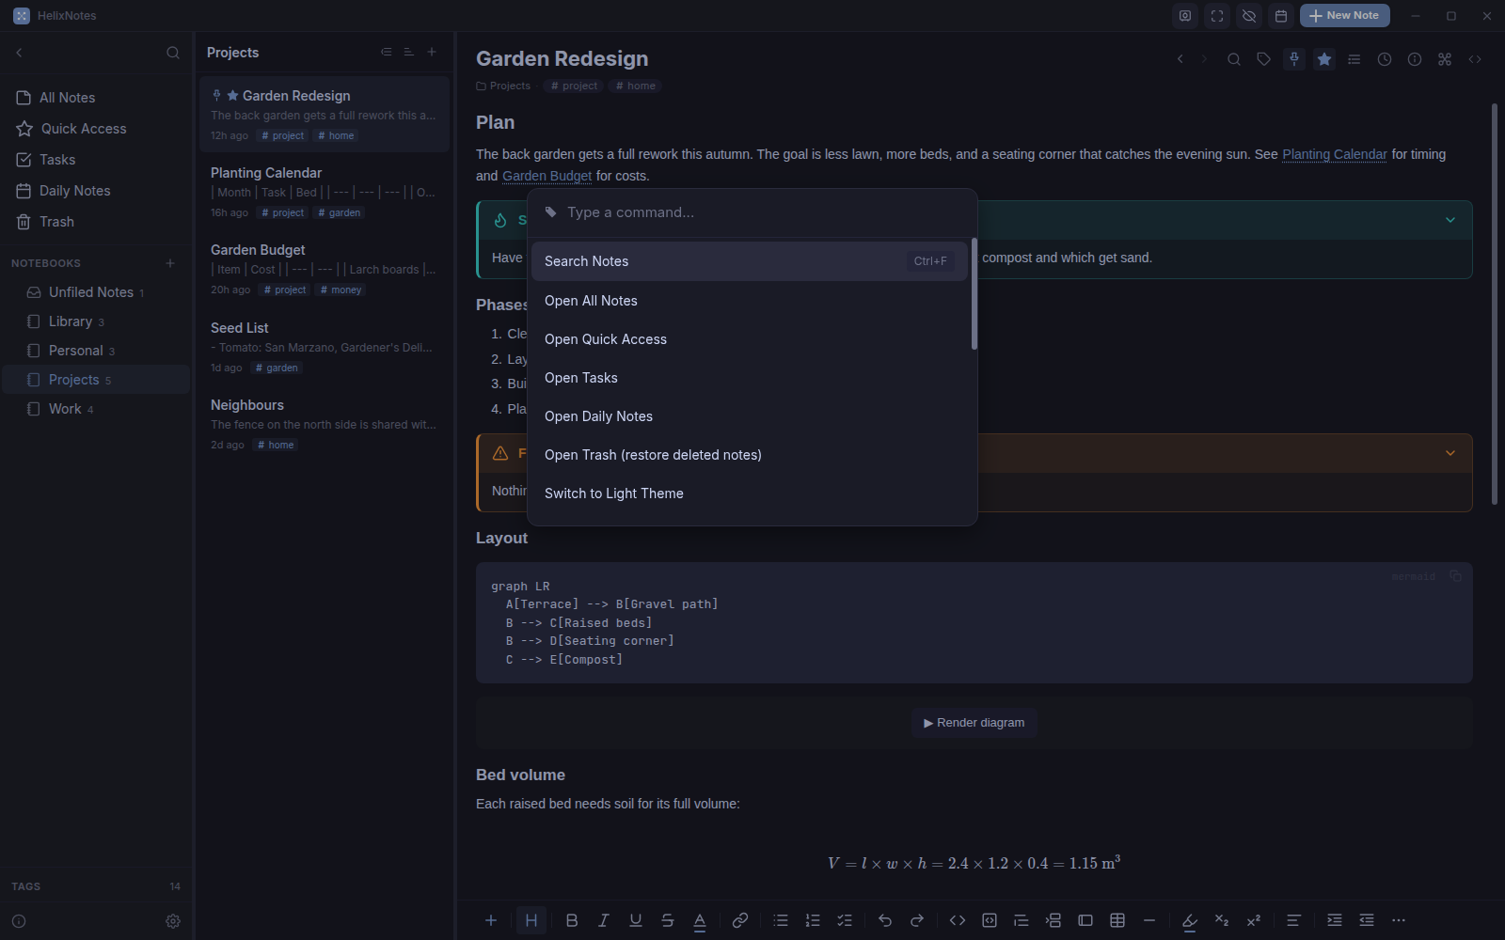1505x940 pixels.
Task: Follow the Garden Budget link in text
Action: (x=547, y=176)
